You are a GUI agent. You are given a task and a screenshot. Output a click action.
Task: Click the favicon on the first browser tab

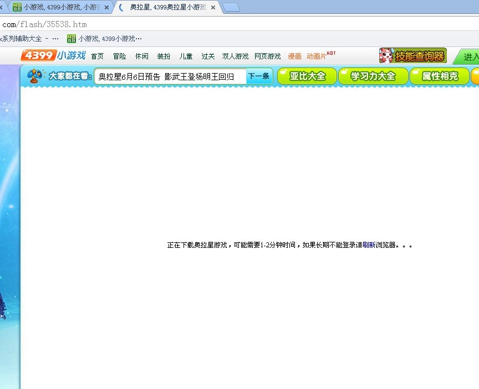pos(17,8)
